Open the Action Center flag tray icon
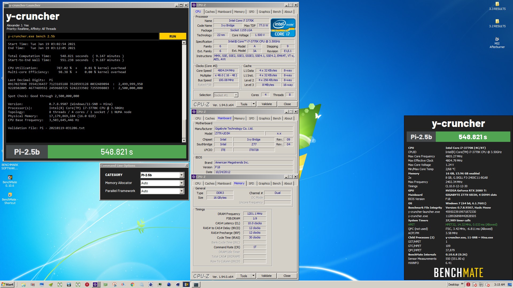The image size is (513, 288). tap(475, 285)
